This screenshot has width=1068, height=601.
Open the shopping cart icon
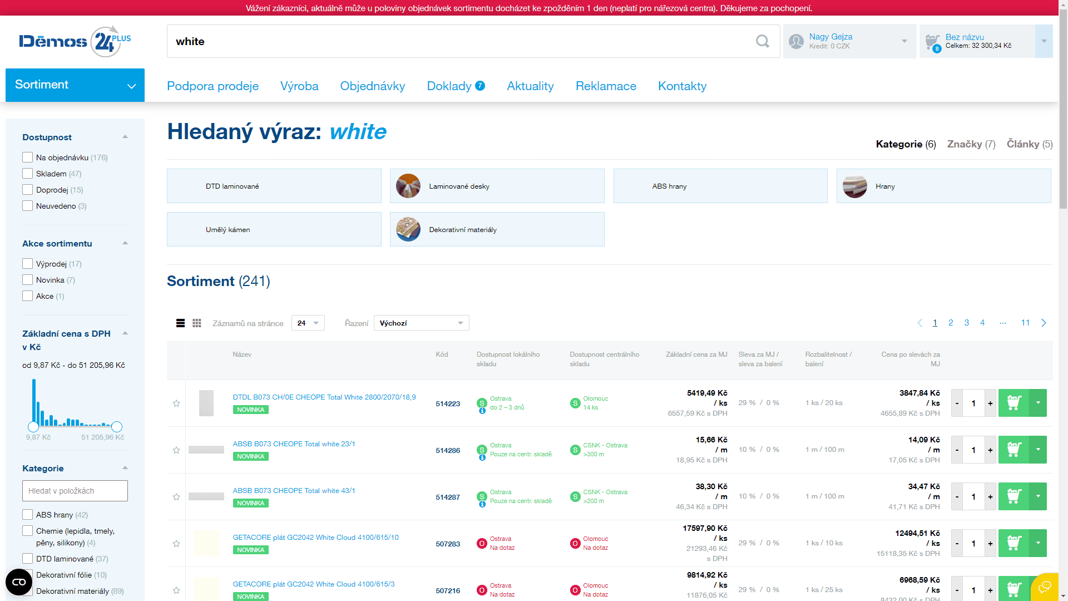(x=932, y=42)
